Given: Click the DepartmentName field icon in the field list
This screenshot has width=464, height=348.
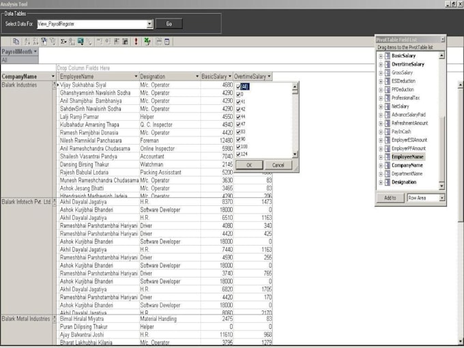Looking at the screenshot, I should click(x=388, y=174).
